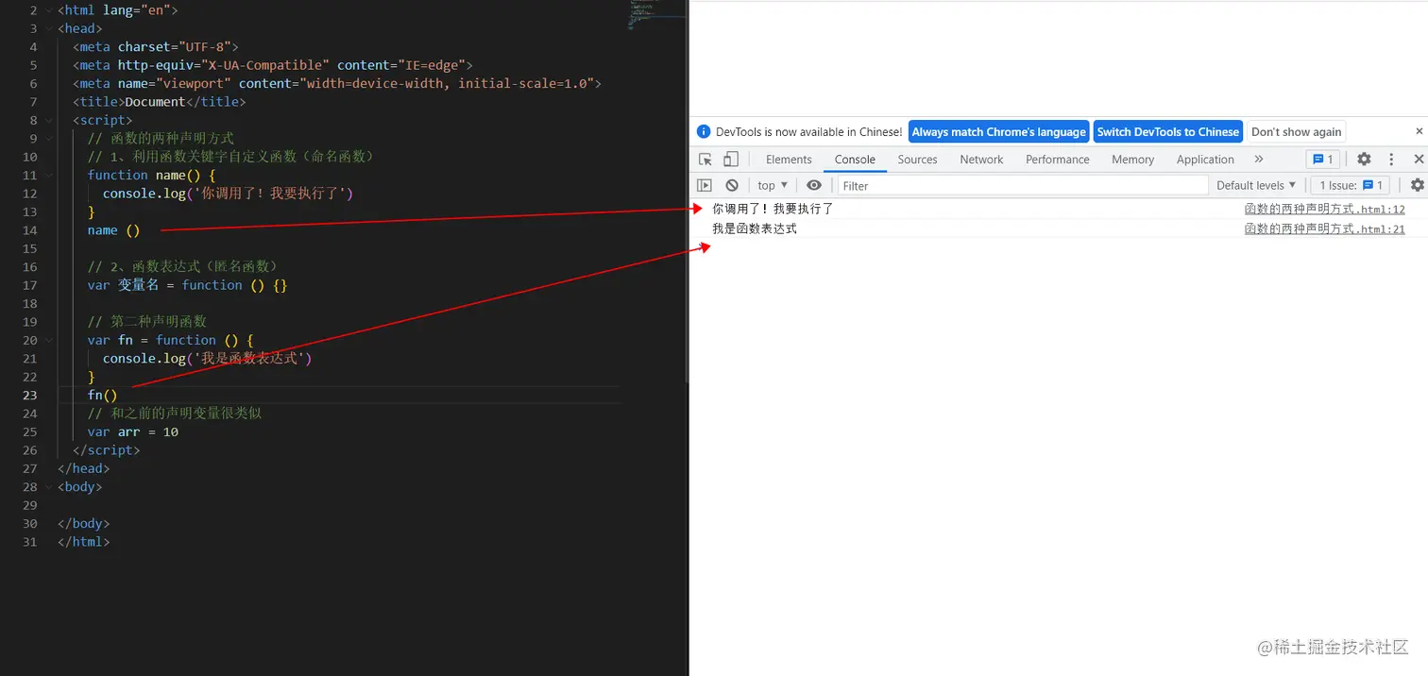The width and height of the screenshot is (1428, 676).
Task: Click the line 'var fn = function () {'
Action: click(x=171, y=340)
